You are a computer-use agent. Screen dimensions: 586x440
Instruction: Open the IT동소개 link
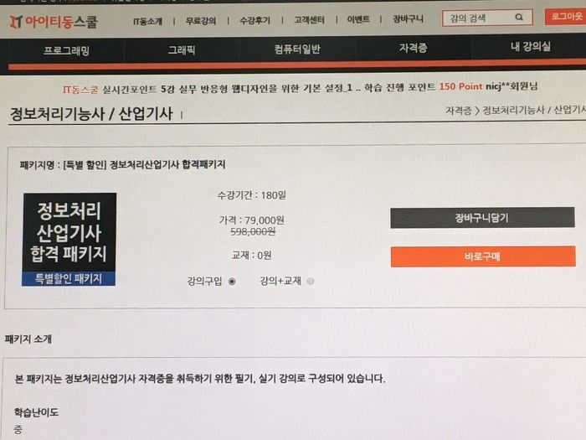click(x=147, y=21)
